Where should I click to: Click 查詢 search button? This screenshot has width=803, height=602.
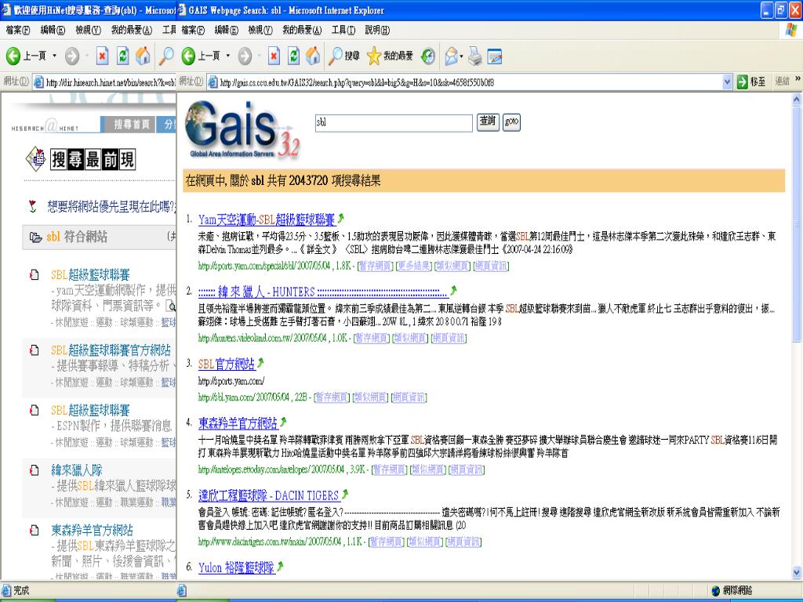point(488,121)
